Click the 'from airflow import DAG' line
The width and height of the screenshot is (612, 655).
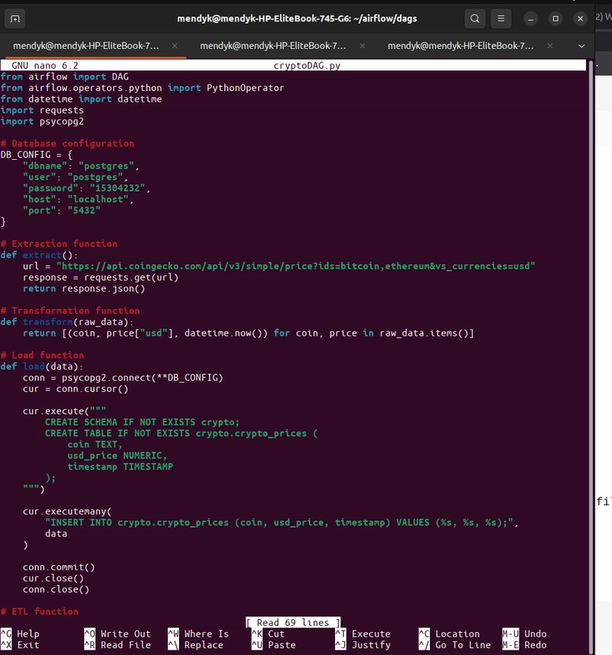pos(65,77)
